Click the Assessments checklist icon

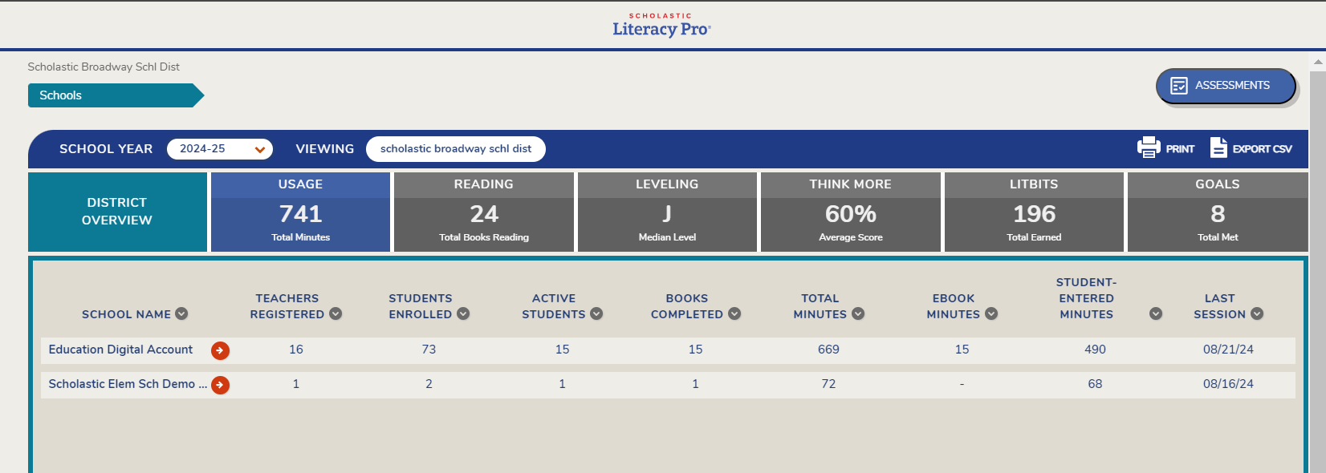(x=1179, y=86)
